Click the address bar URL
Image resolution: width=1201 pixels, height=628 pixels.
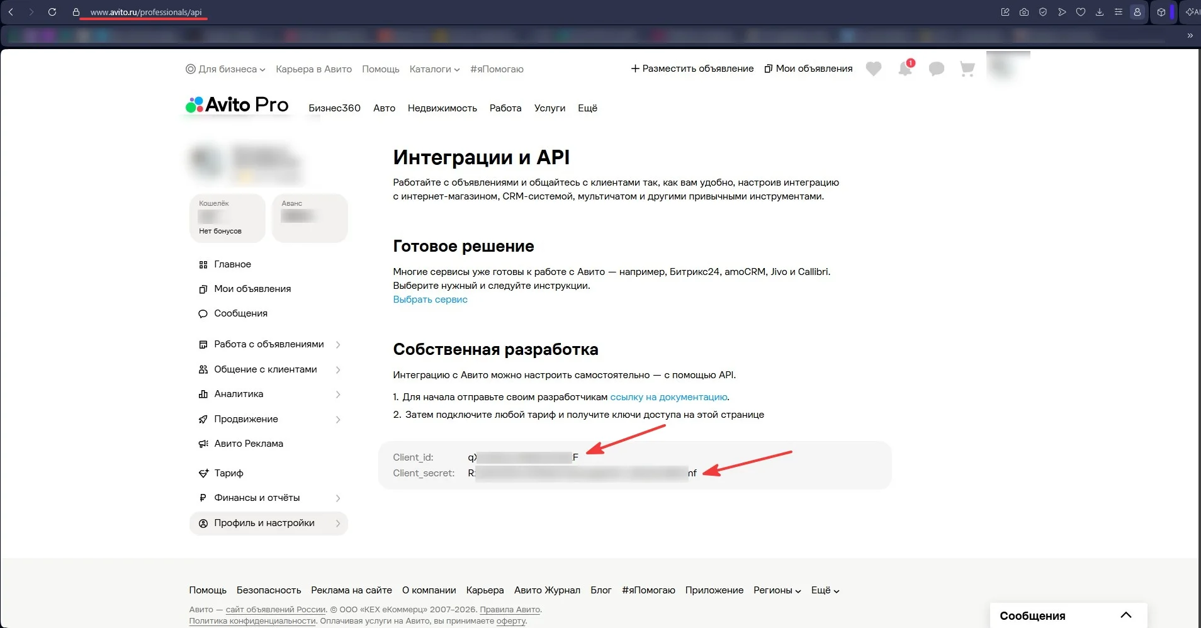[x=146, y=12]
